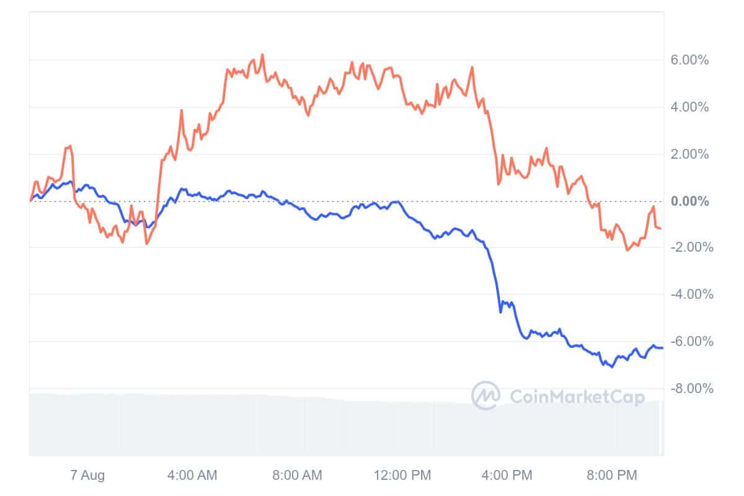Viewport: 744px width, 496px height.
Task: Select the 7 Aug date label
Action: (87, 476)
